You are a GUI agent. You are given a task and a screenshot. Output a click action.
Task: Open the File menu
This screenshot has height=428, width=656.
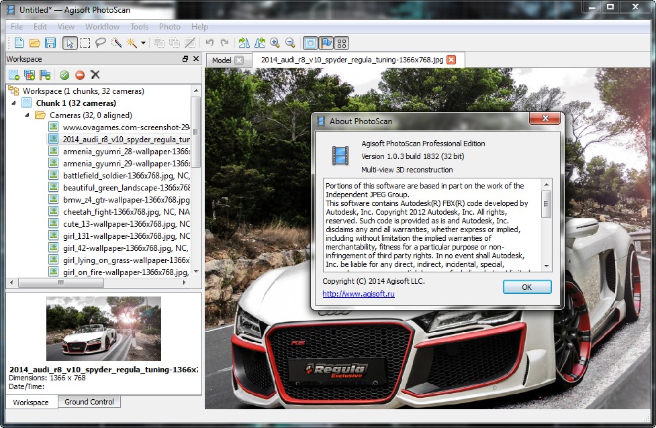pos(17,27)
